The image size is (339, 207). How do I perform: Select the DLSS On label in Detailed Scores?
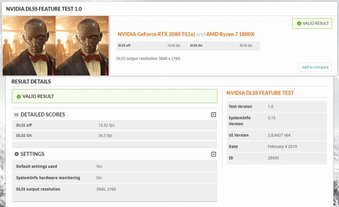[x=24, y=136]
